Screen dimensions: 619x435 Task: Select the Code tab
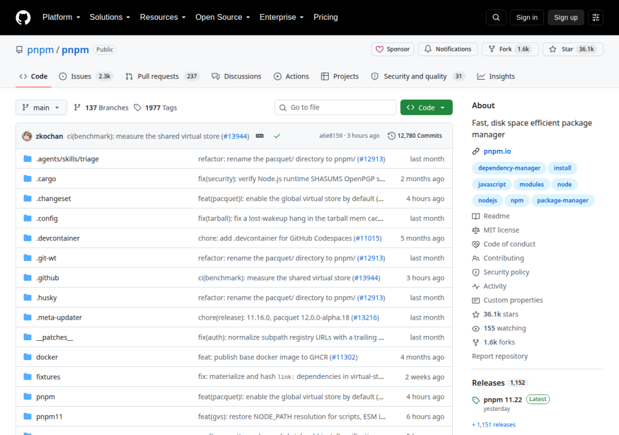[x=34, y=76]
